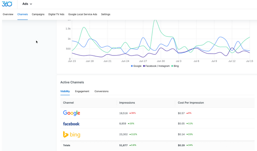Click Facebook impressions value 8,859
257x151 pixels.
coord(123,123)
